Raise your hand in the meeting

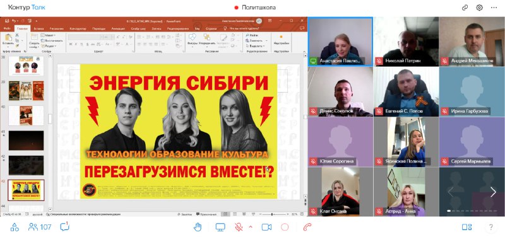198,228
